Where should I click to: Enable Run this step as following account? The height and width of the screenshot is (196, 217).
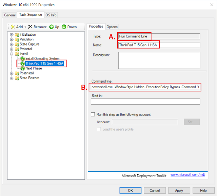93,114
